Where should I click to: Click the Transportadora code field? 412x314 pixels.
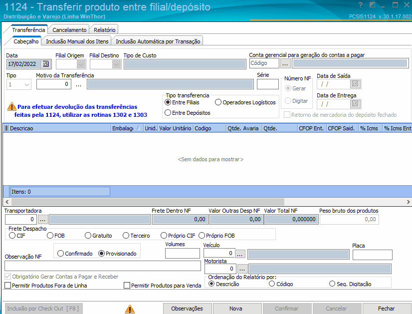pos(21,219)
